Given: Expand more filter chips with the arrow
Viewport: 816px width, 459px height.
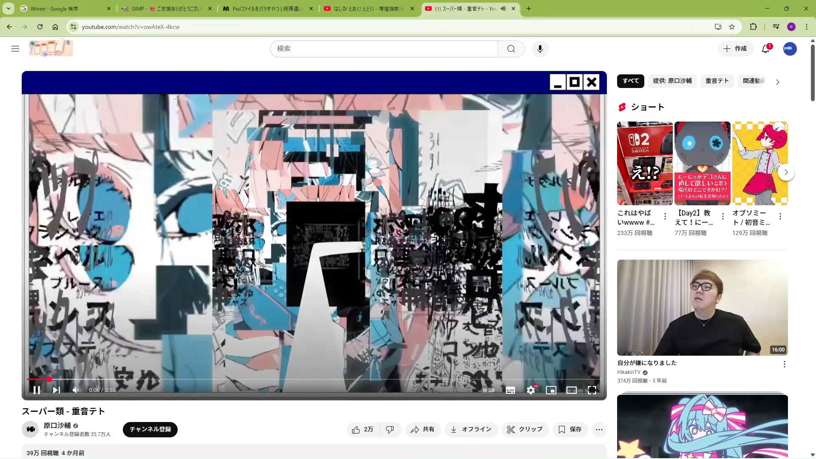Looking at the screenshot, I should [x=778, y=82].
